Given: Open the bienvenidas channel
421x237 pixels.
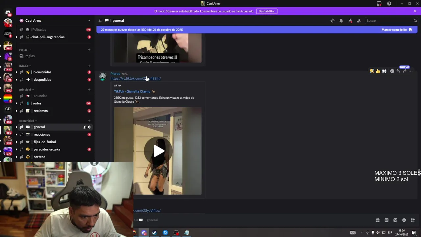Looking at the screenshot, I should point(55,72).
